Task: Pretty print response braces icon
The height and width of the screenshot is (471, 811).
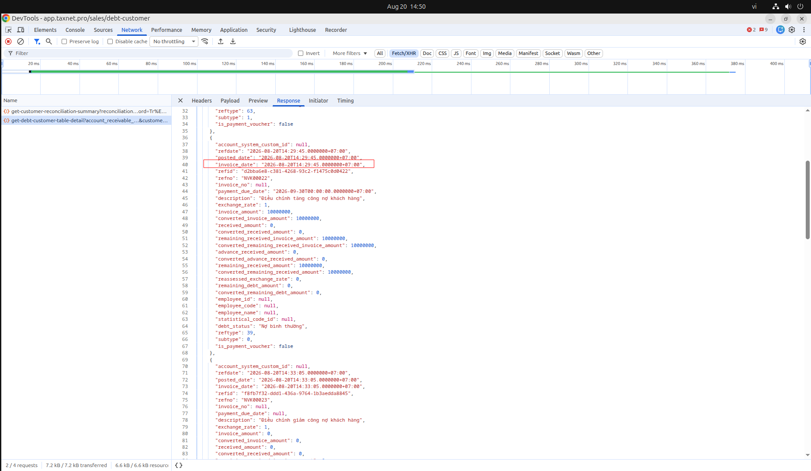Action: click(179, 465)
